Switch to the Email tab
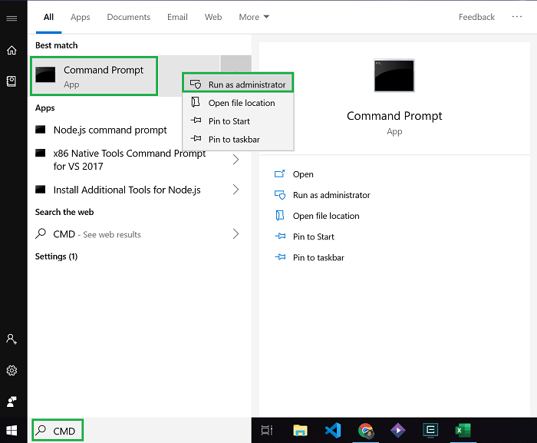 (177, 17)
